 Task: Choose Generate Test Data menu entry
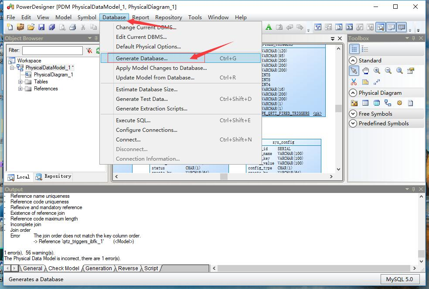pos(180,99)
